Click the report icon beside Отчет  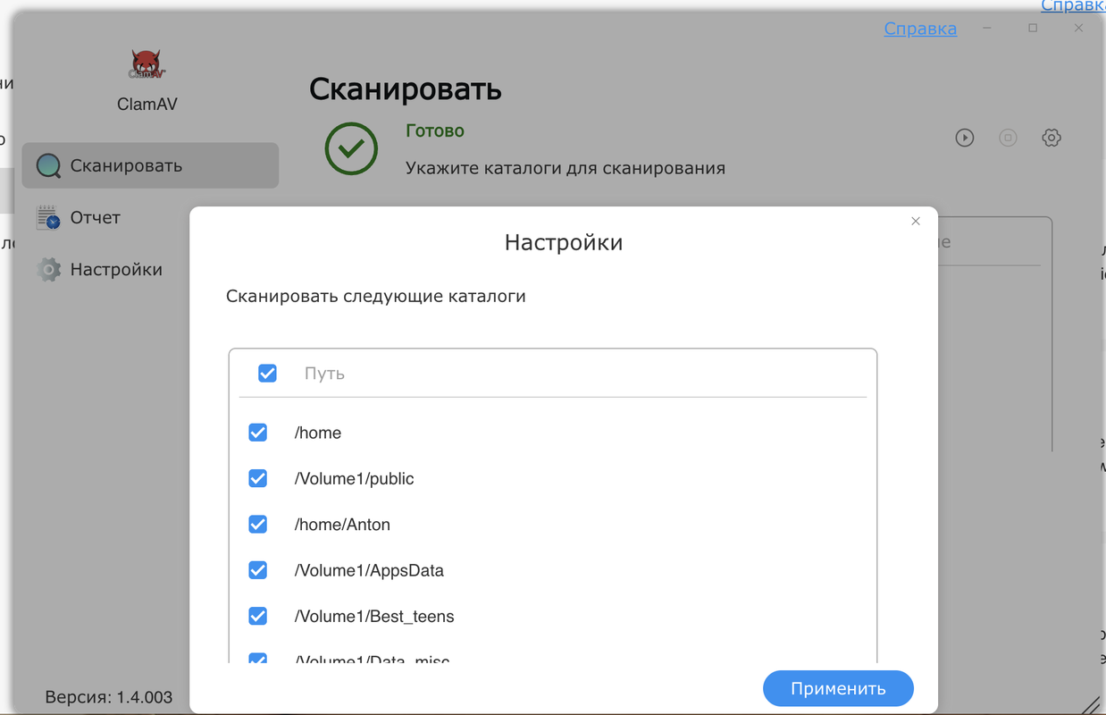pos(48,217)
